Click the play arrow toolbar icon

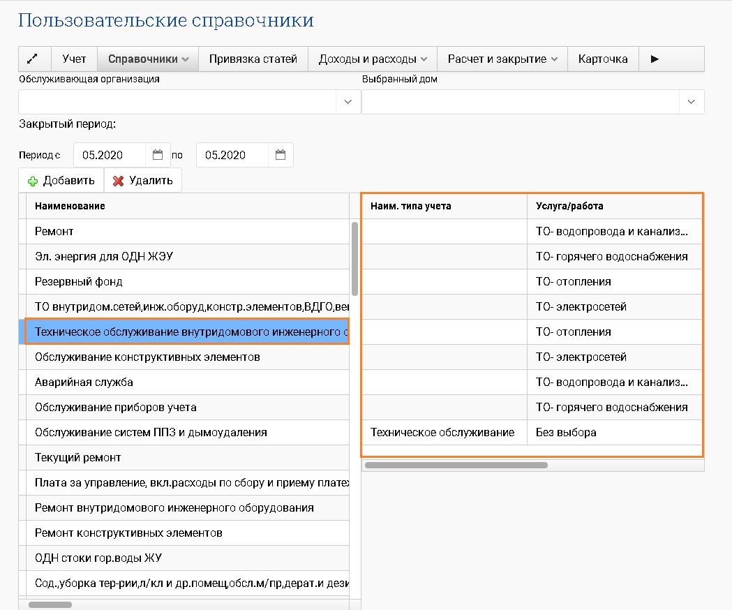[x=655, y=59]
